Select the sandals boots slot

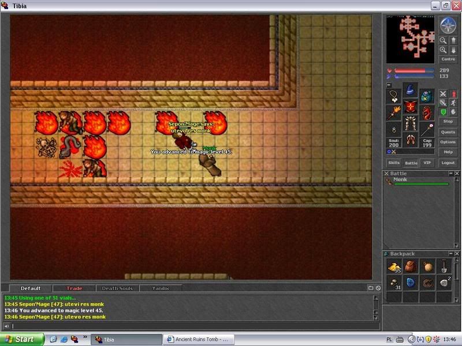point(410,140)
